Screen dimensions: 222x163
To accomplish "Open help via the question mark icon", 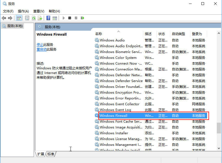I will 48,18.
